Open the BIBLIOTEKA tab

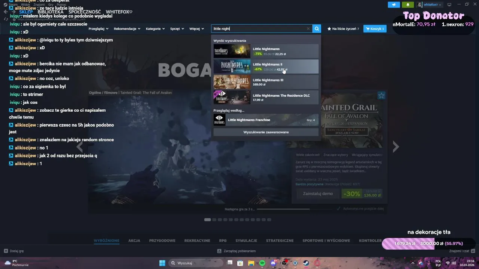[x=51, y=12]
